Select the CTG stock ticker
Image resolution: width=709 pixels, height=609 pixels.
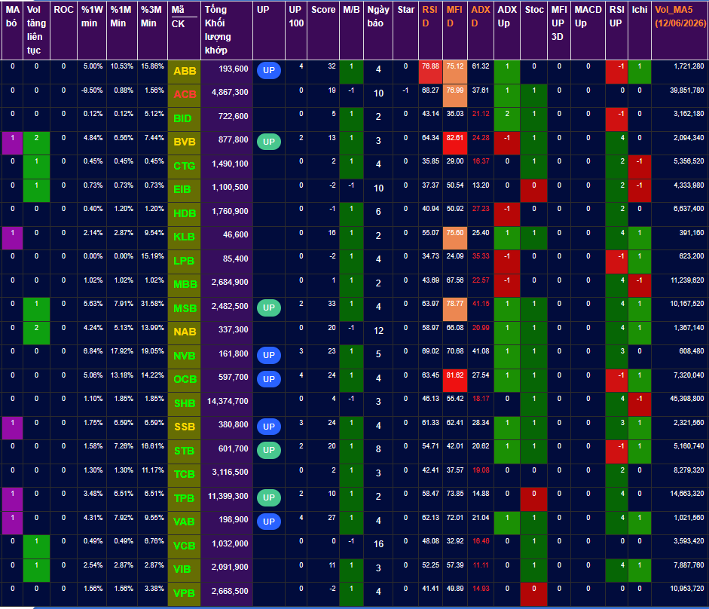[185, 166]
